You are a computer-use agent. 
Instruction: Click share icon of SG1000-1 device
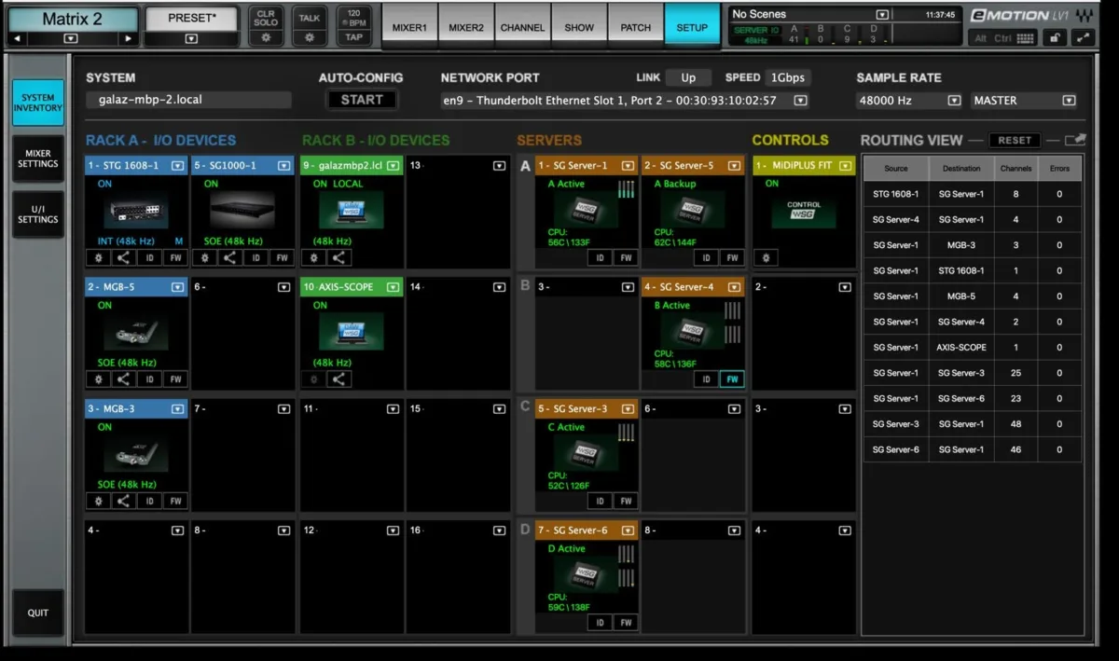(x=230, y=257)
